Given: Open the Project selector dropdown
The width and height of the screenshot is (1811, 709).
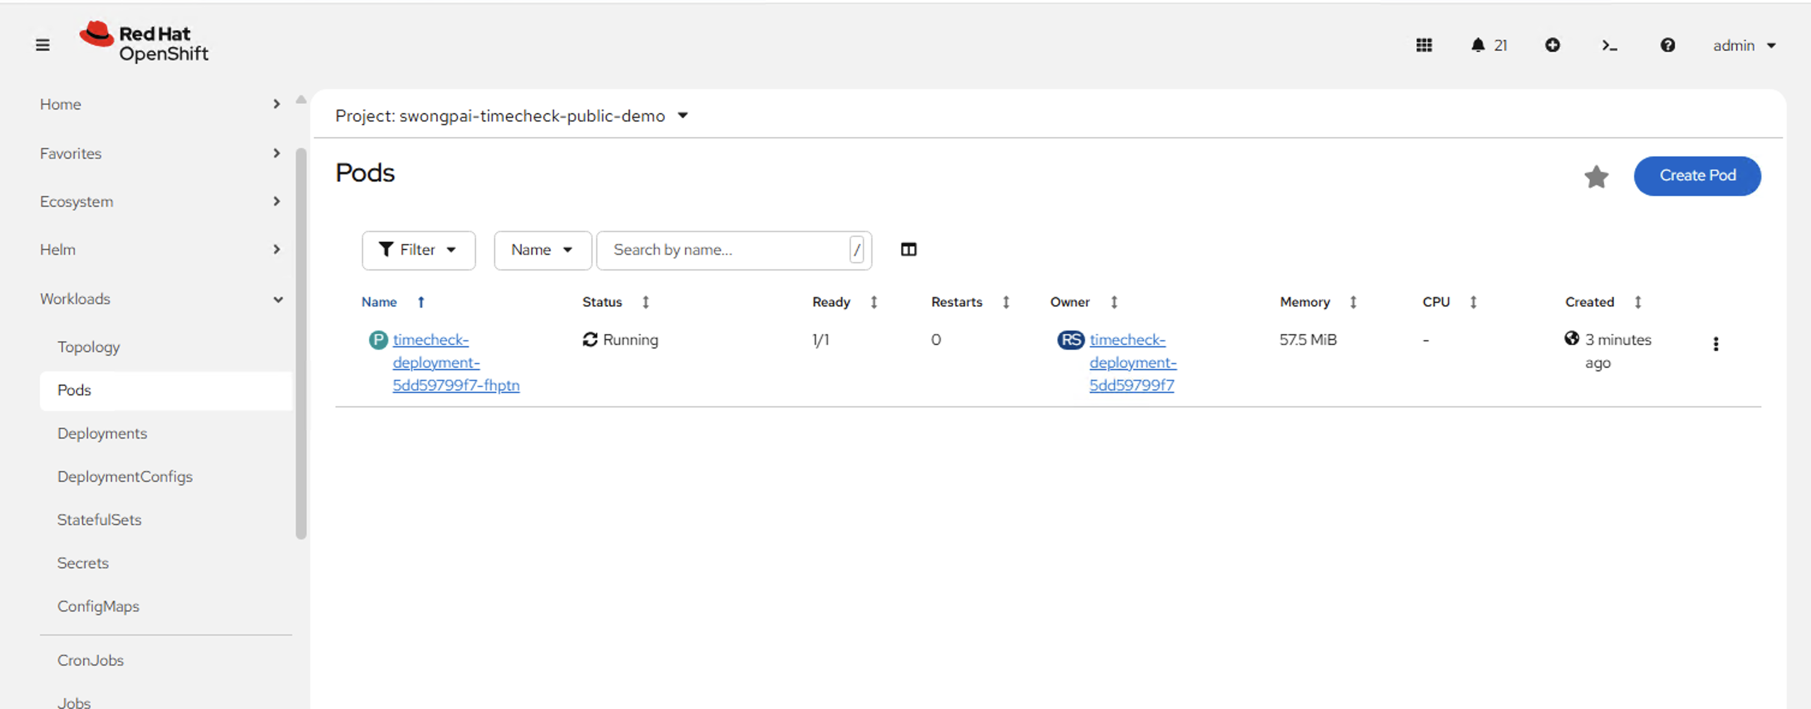Looking at the screenshot, I should (x=511, y=116).
